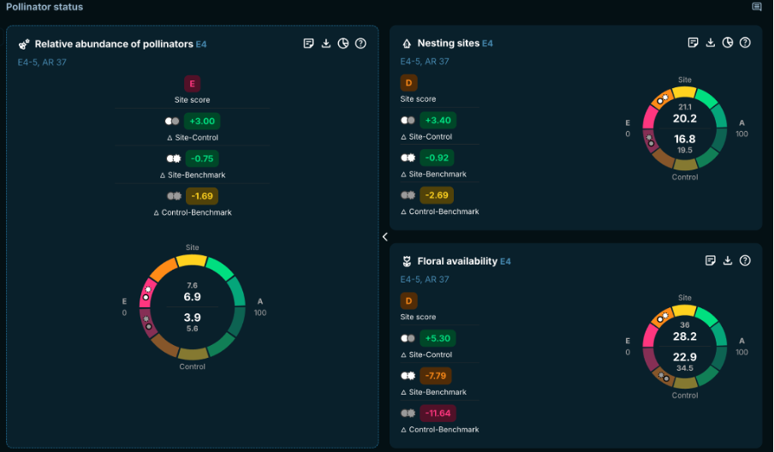Show help for Relative abundance of pollinators

[x=360, y=44]
